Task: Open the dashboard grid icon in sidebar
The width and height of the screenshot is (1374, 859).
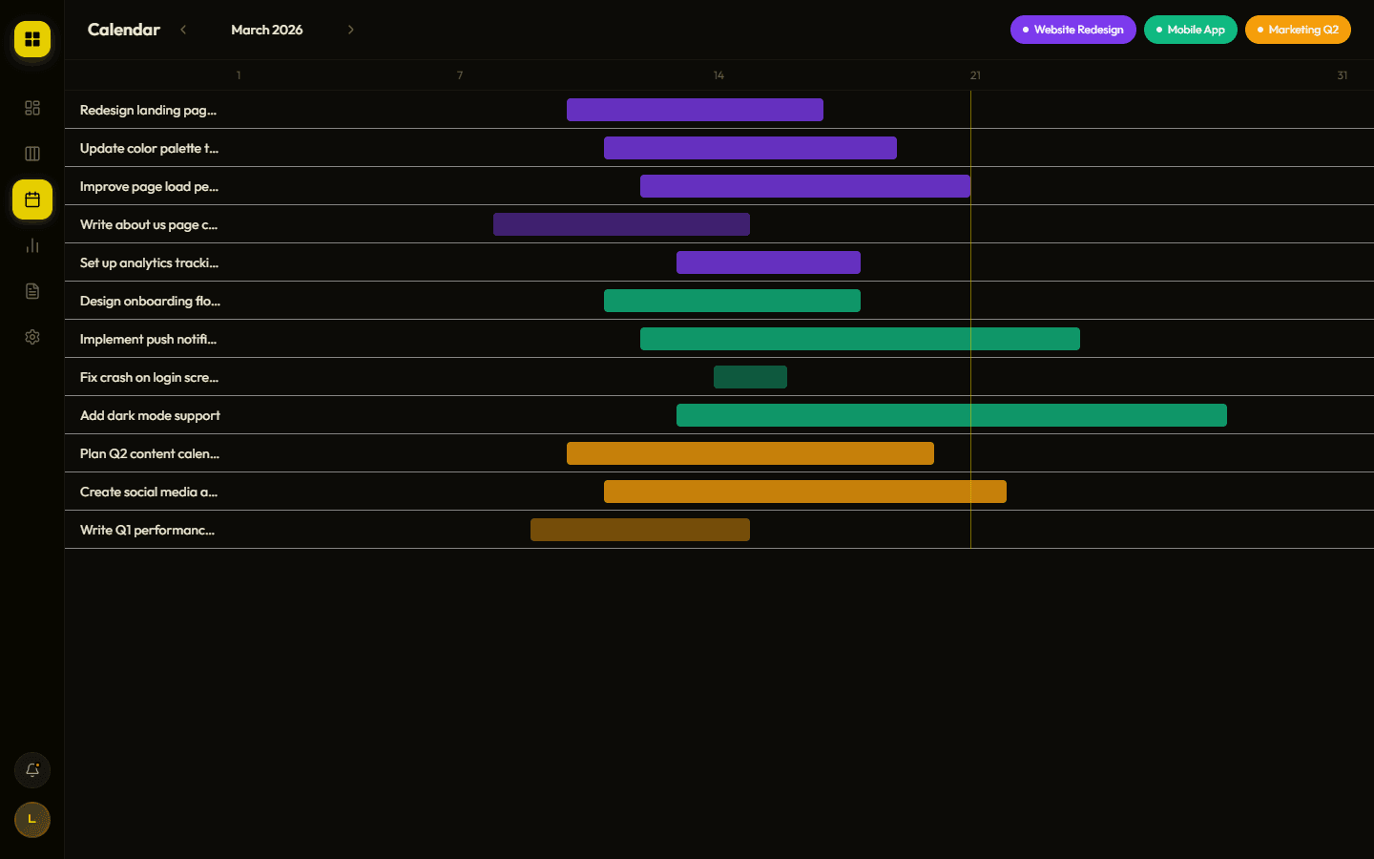Action: (32, 108)
